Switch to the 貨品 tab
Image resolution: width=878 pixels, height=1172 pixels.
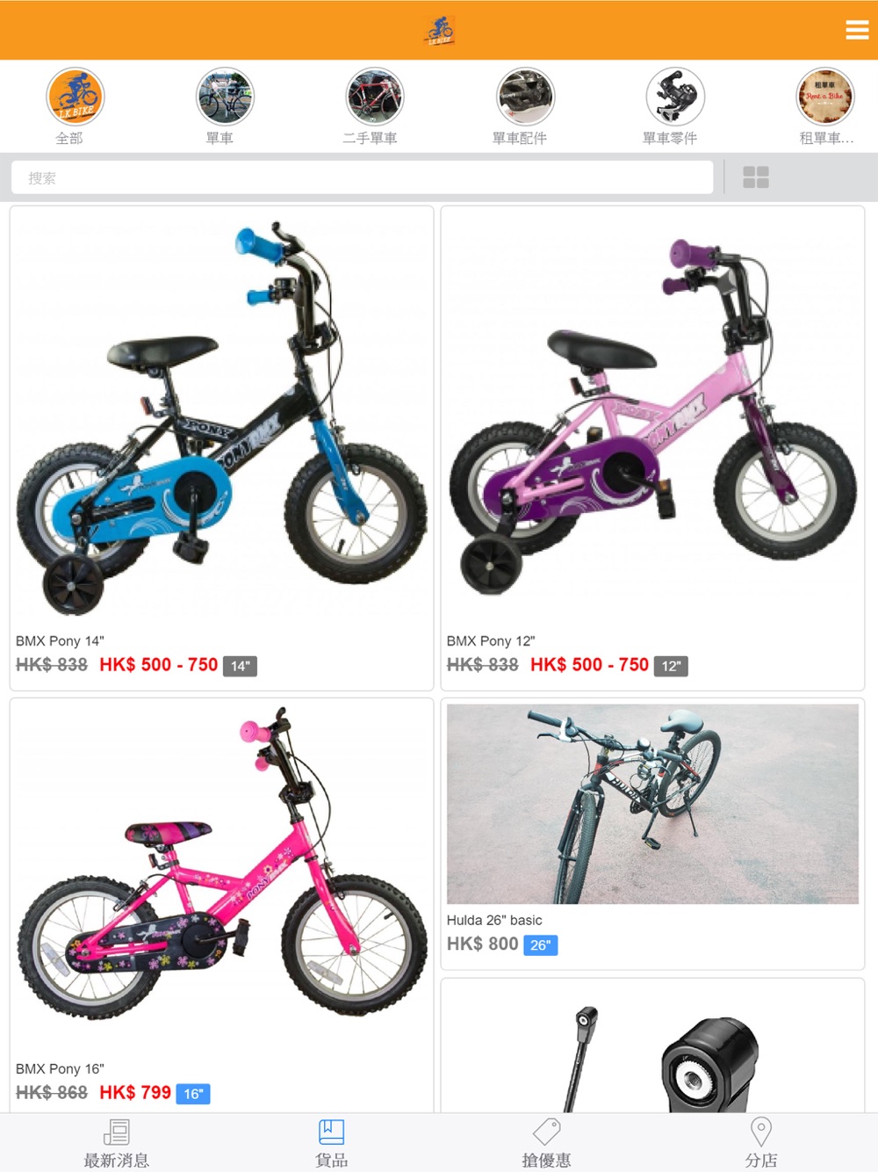(331, 1144)
